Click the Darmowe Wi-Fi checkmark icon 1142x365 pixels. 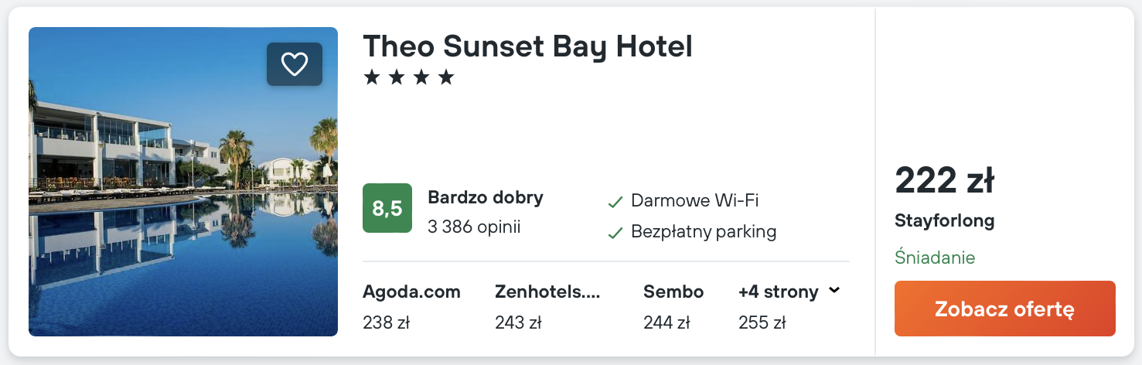[615, 202]
